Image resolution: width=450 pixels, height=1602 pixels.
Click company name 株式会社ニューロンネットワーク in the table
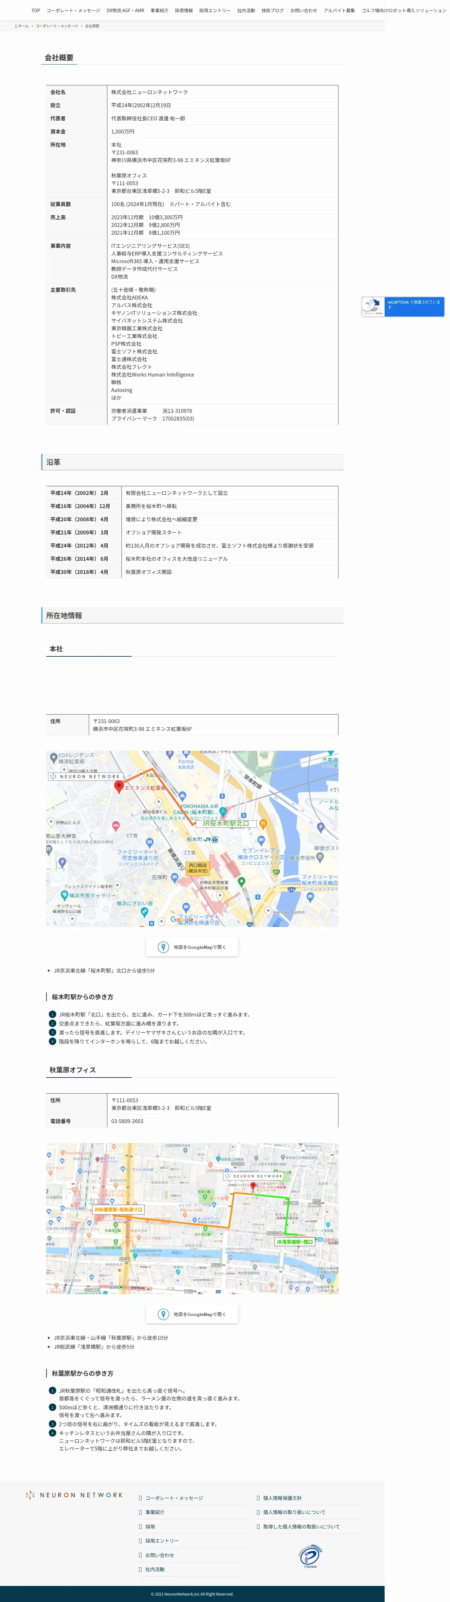pos(150,92)
